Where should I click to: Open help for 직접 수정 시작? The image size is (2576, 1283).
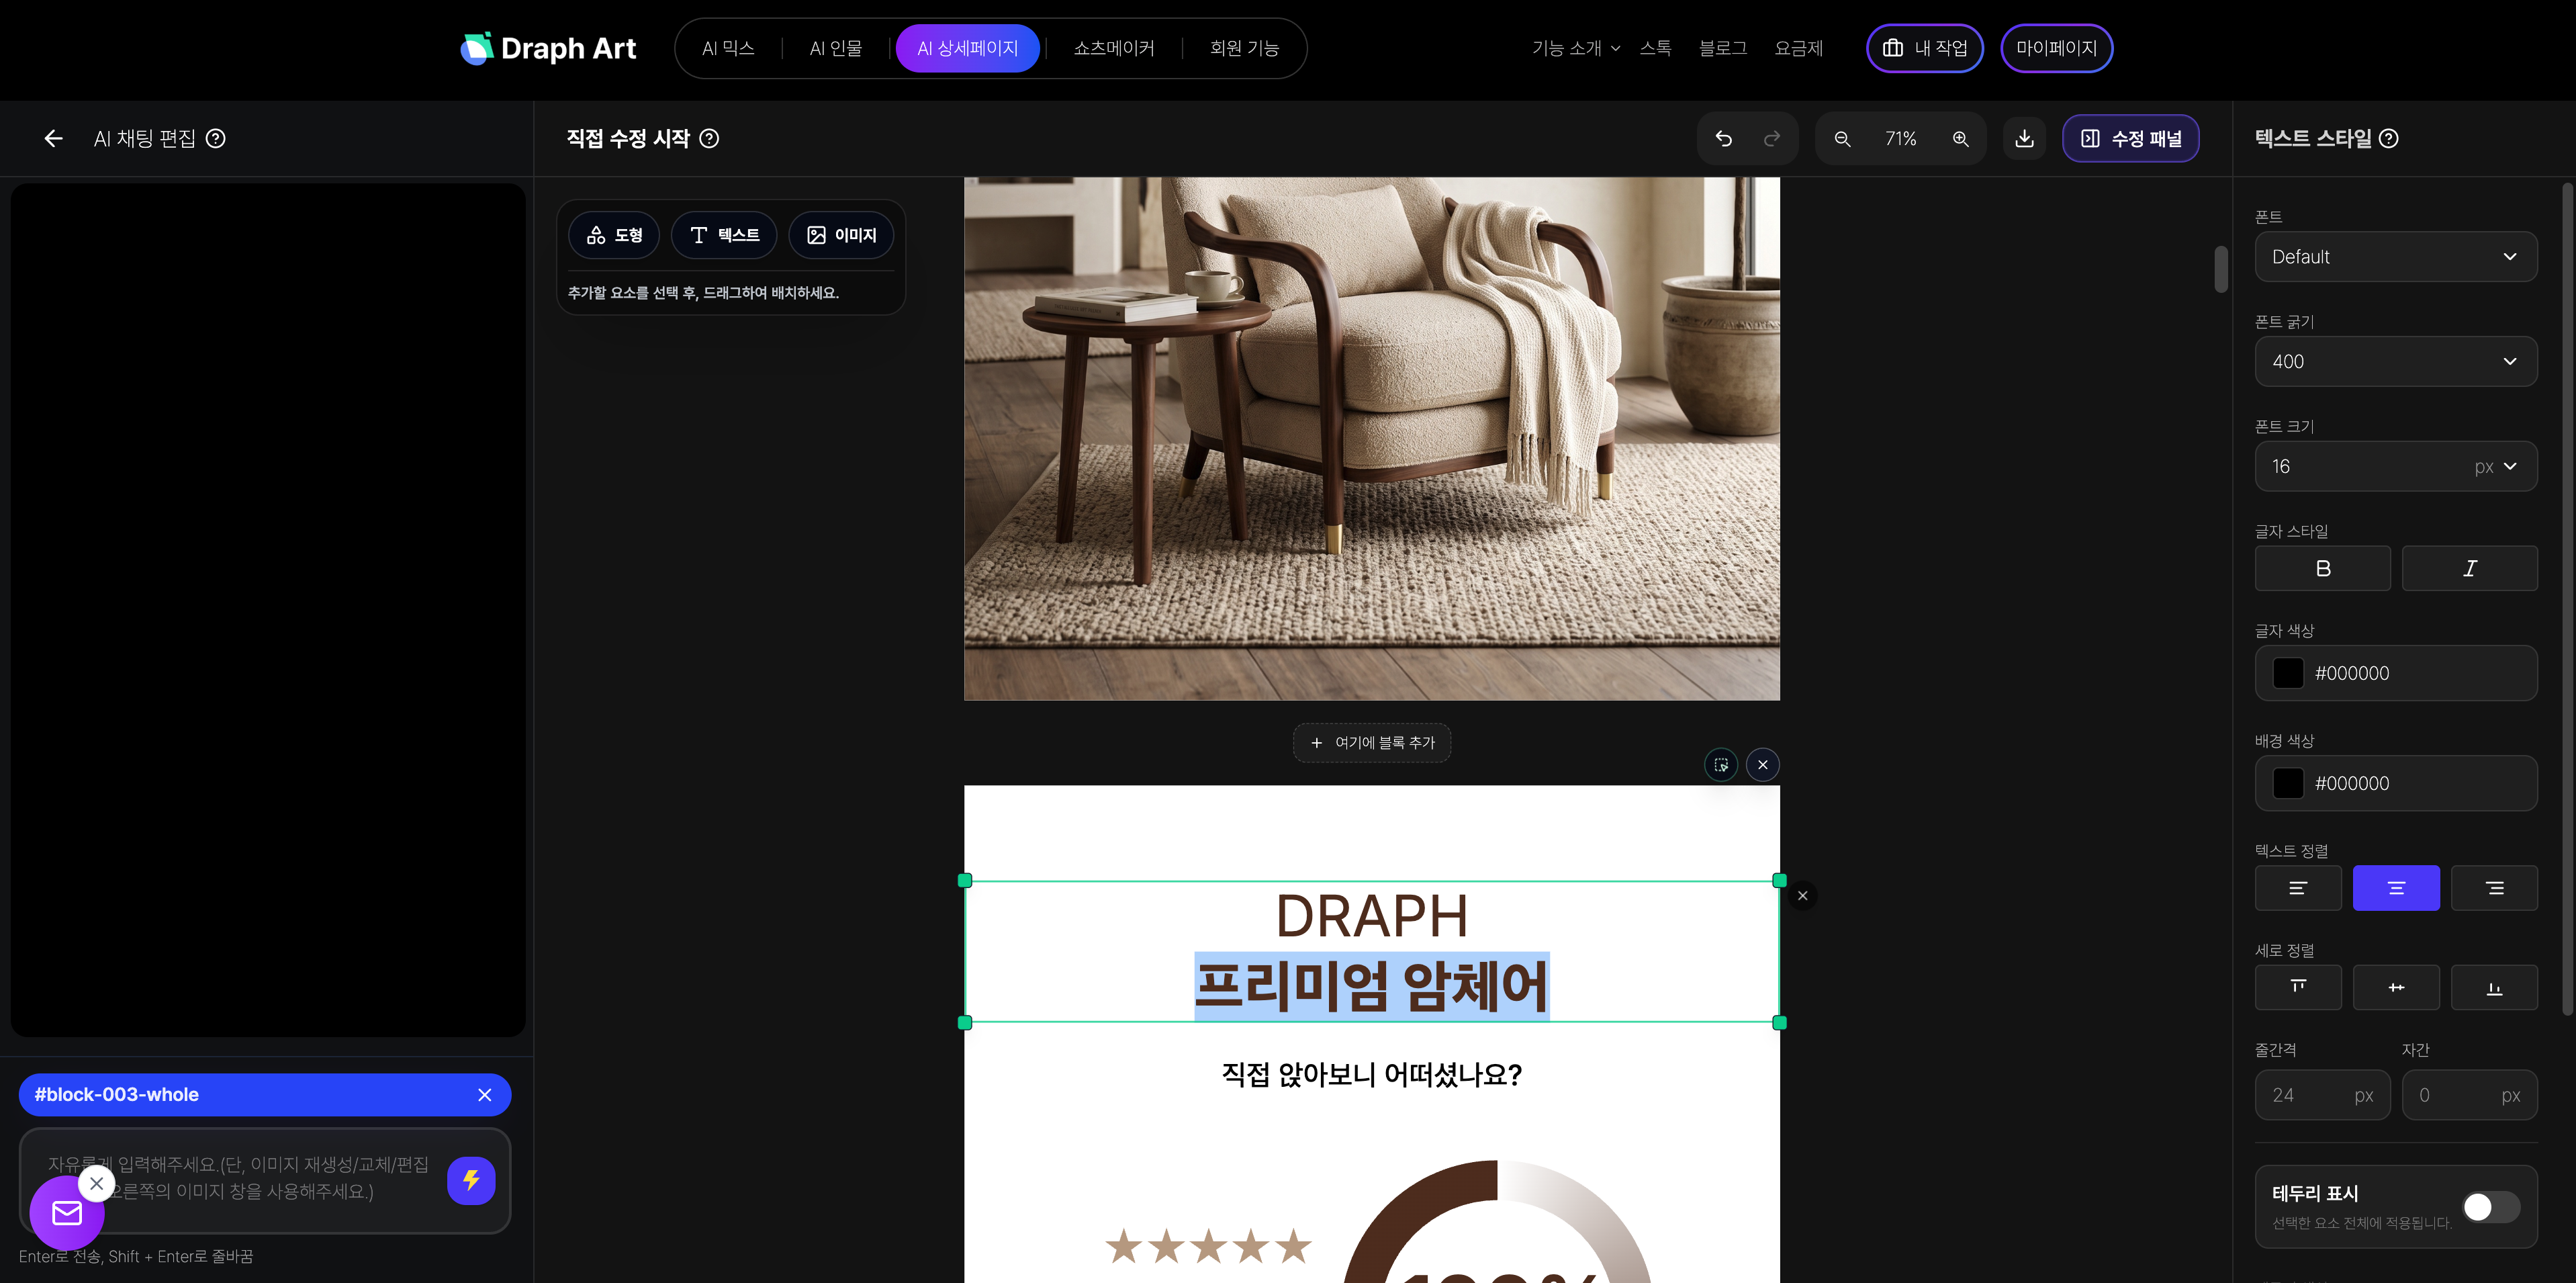point(709,139)
